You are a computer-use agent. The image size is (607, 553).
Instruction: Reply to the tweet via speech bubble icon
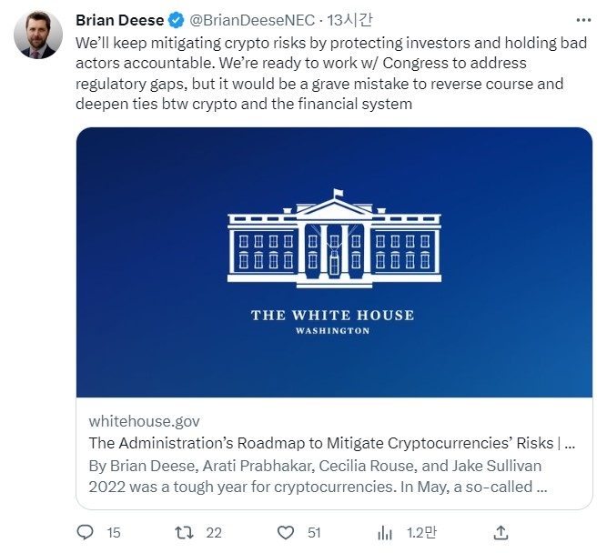(85, 532)
